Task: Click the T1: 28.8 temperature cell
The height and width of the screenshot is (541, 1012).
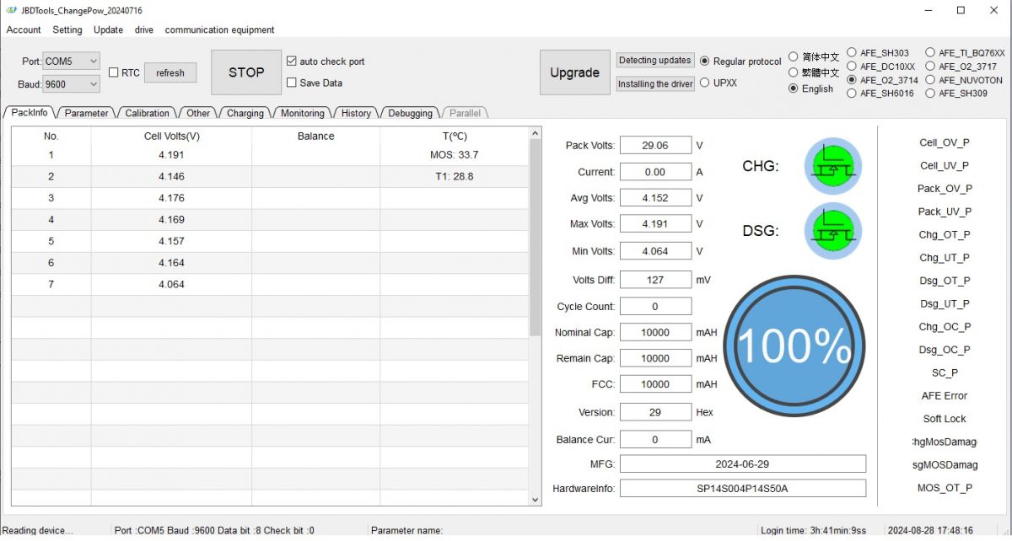Action: point(454,177)
